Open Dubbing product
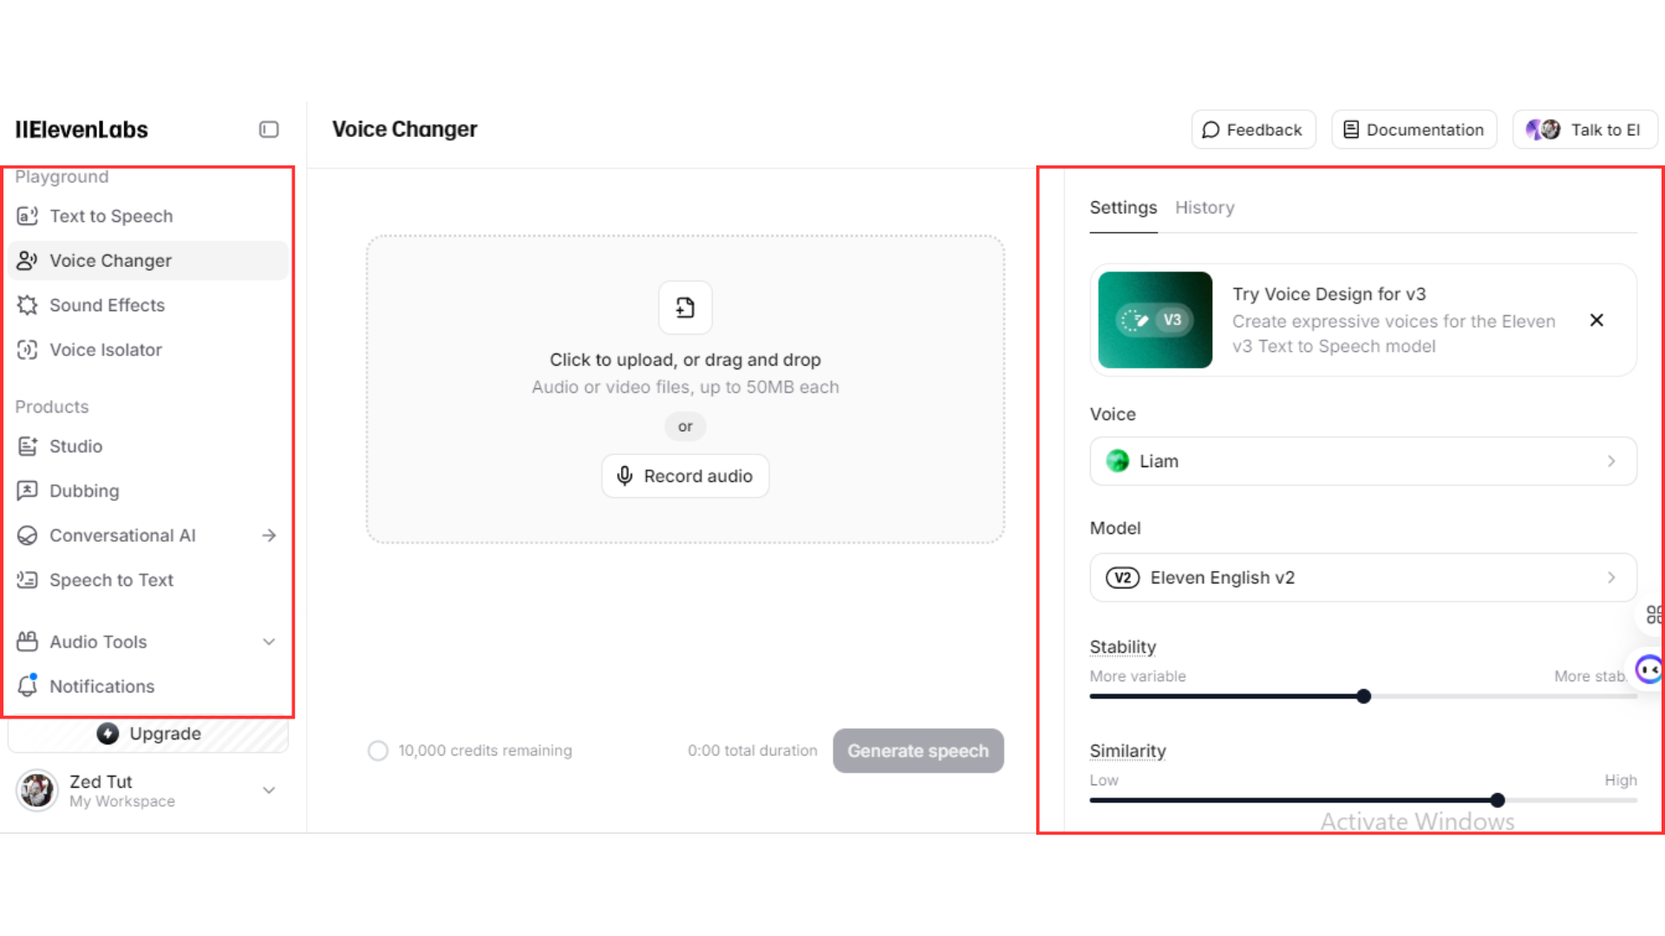The height and width of the screenshot is (936, 1665). (x=84, y=491)
